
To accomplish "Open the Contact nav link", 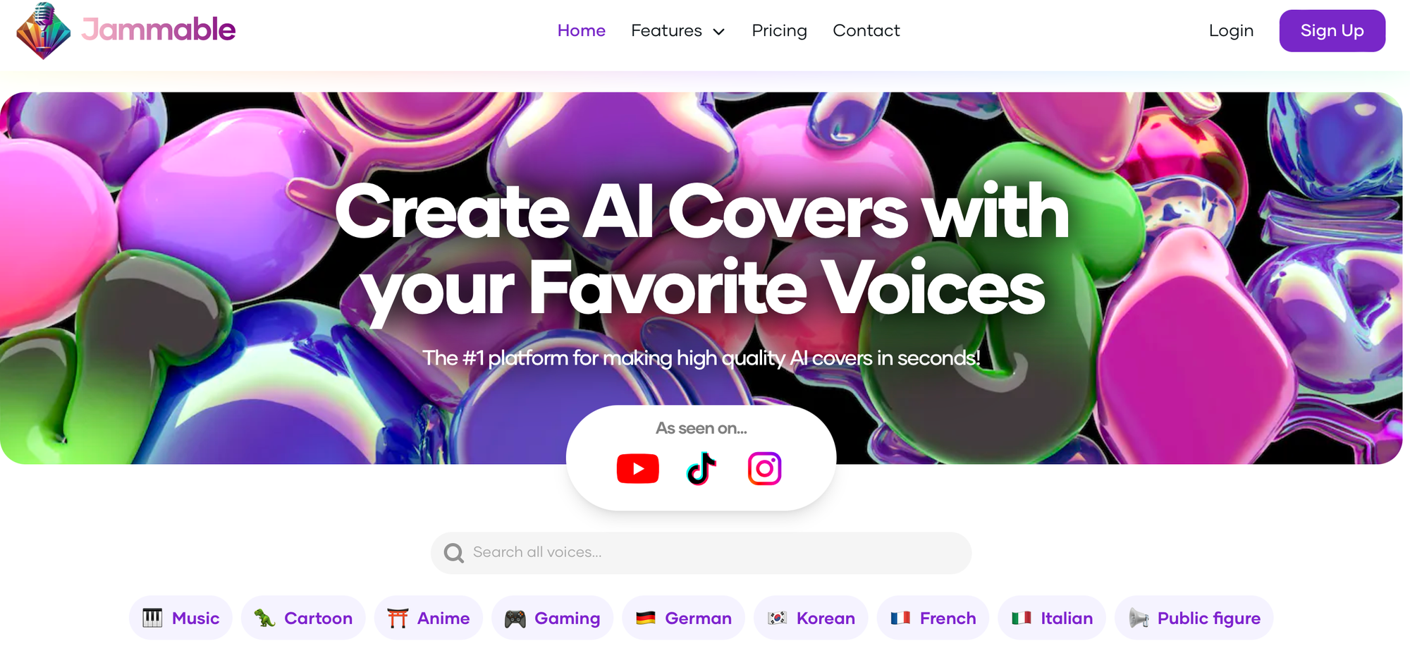I will pyautogui.click(x=866, y=31).
